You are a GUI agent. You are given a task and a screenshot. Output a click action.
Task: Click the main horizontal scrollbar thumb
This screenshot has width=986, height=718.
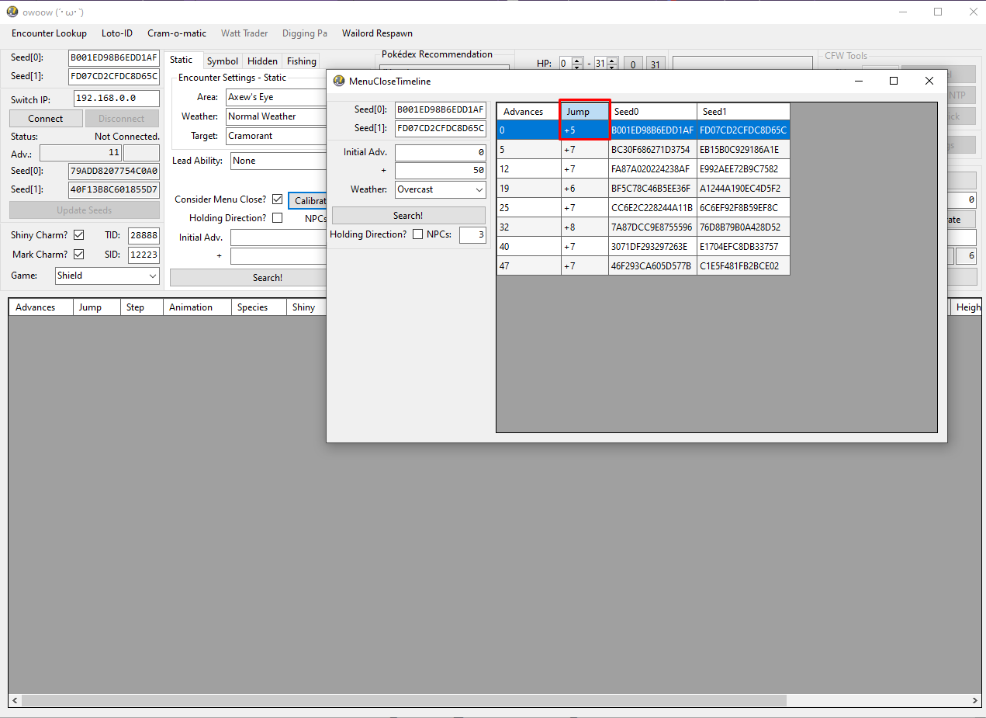click(403, 700)
